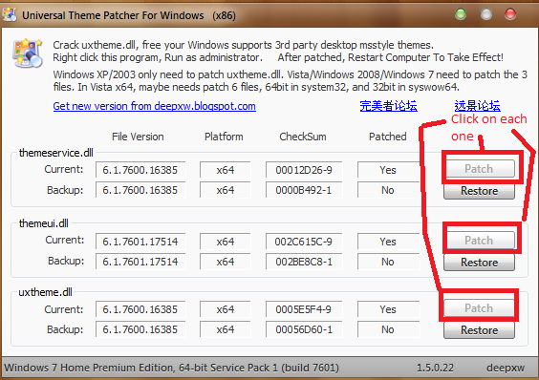Image resolution: width=539 pixels, height=380 pixels.
Task: Click the 'Crack uxtheme.dll' description line
Action: click(x=243, y=45)
